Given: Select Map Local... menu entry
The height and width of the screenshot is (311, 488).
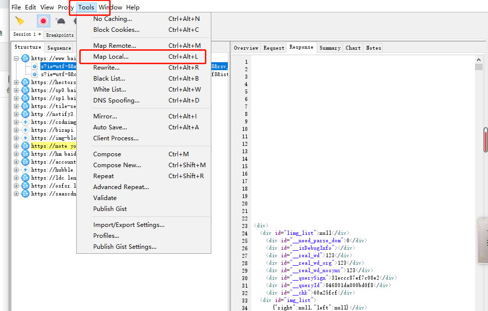Looking at the screenshot, I should click(x=144, y=57).
